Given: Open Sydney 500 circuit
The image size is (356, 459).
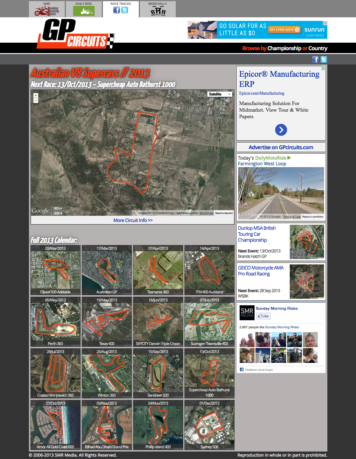Looking at the screenshot, I should pos(209,425).
